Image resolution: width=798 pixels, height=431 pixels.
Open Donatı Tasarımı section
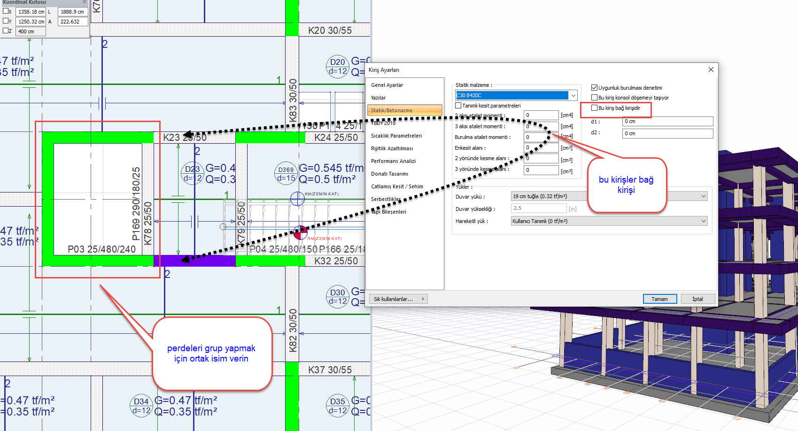coord(390,174)
